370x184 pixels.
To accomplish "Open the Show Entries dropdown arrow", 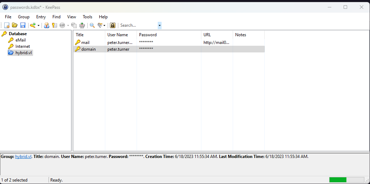I will (105, 25).
